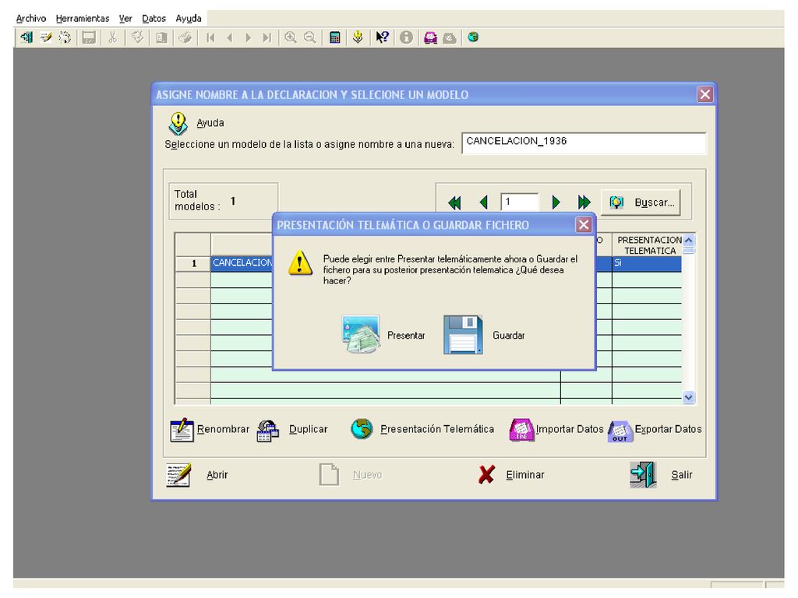The width and height of the screenshot is (798, 598).
Task: Click the Salir exit door icon
Action: tap(643, 475)
